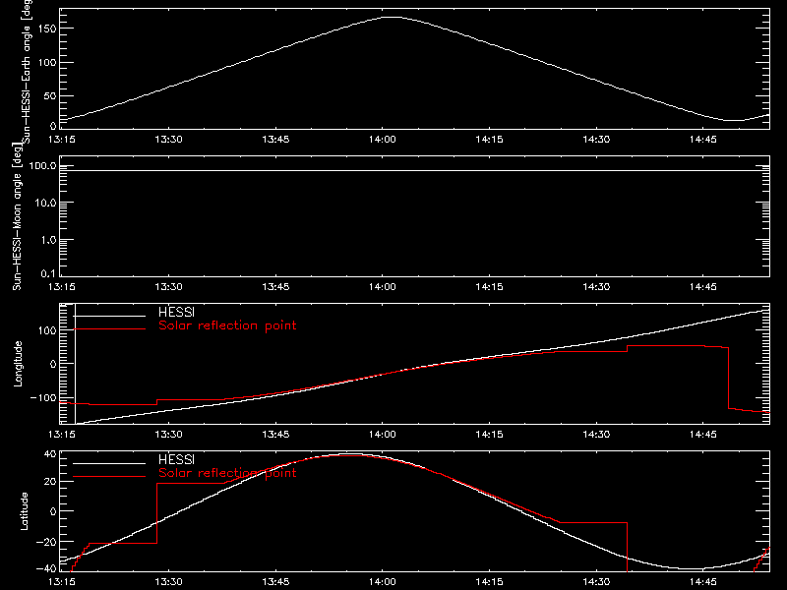Click the HESSI legend label in Latitude plot
The image size is (787, 590).
click(x=176, y=459)
